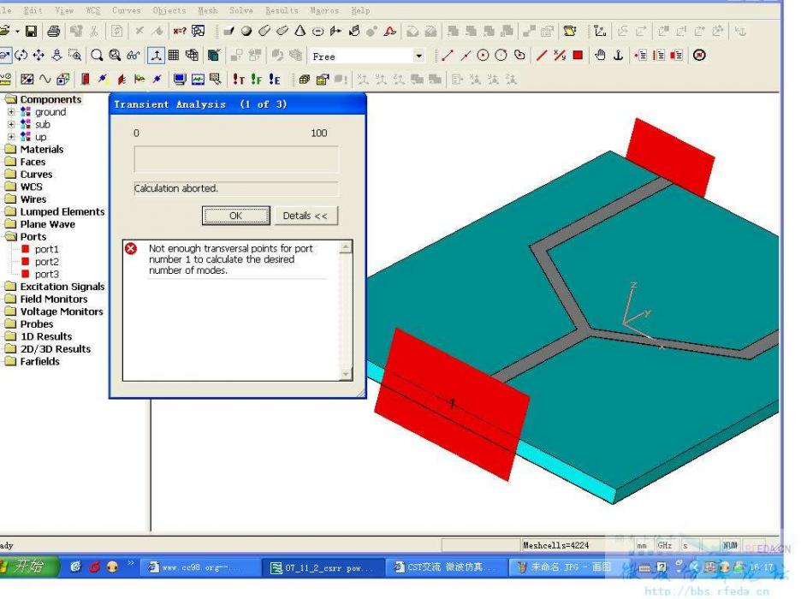Click the red stop square icon
This screenshot has width=807, height=599.
[x=578, y=55]
